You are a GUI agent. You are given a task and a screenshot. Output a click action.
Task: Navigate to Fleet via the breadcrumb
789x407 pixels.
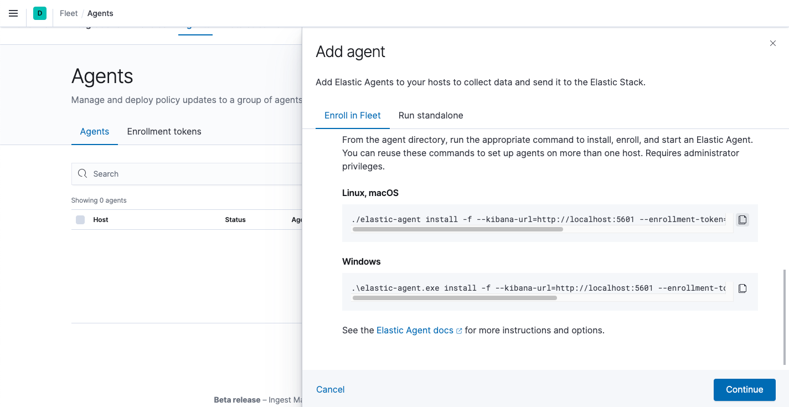68,13
